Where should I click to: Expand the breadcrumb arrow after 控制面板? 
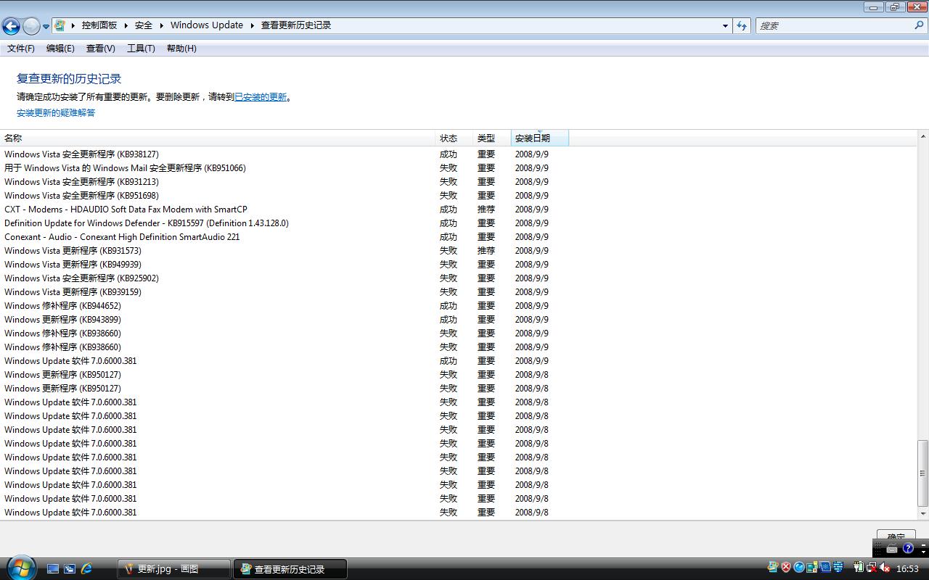126,25
